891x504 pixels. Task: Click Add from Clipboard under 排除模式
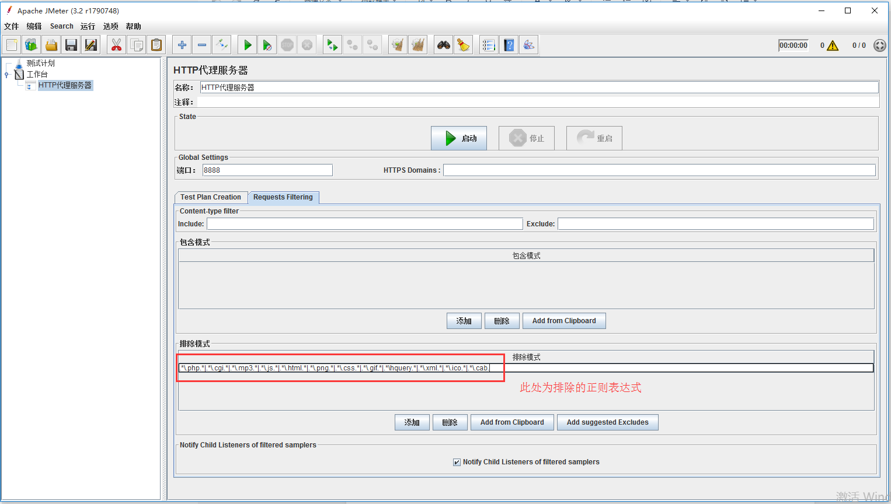pos(512,422)
